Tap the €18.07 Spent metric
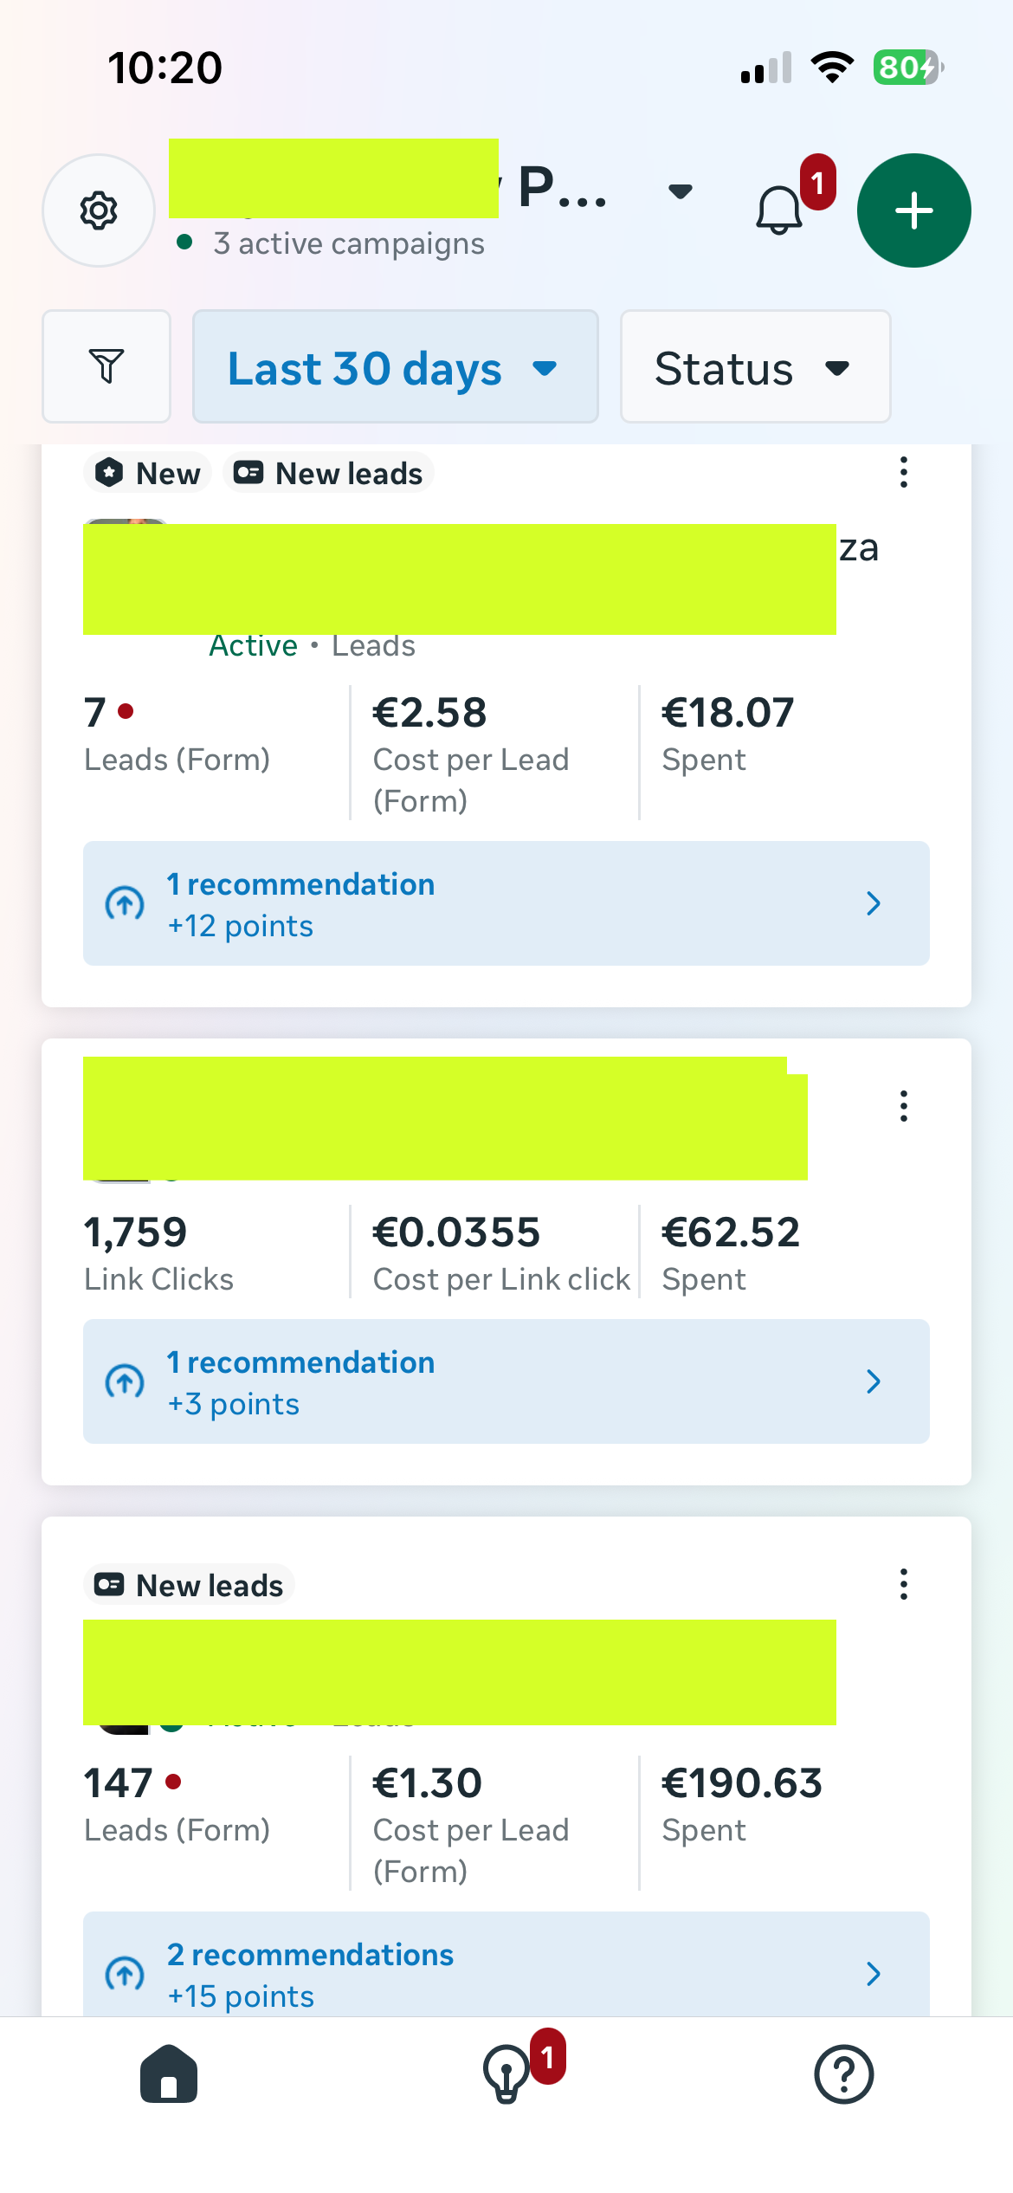 coord(727,733)
